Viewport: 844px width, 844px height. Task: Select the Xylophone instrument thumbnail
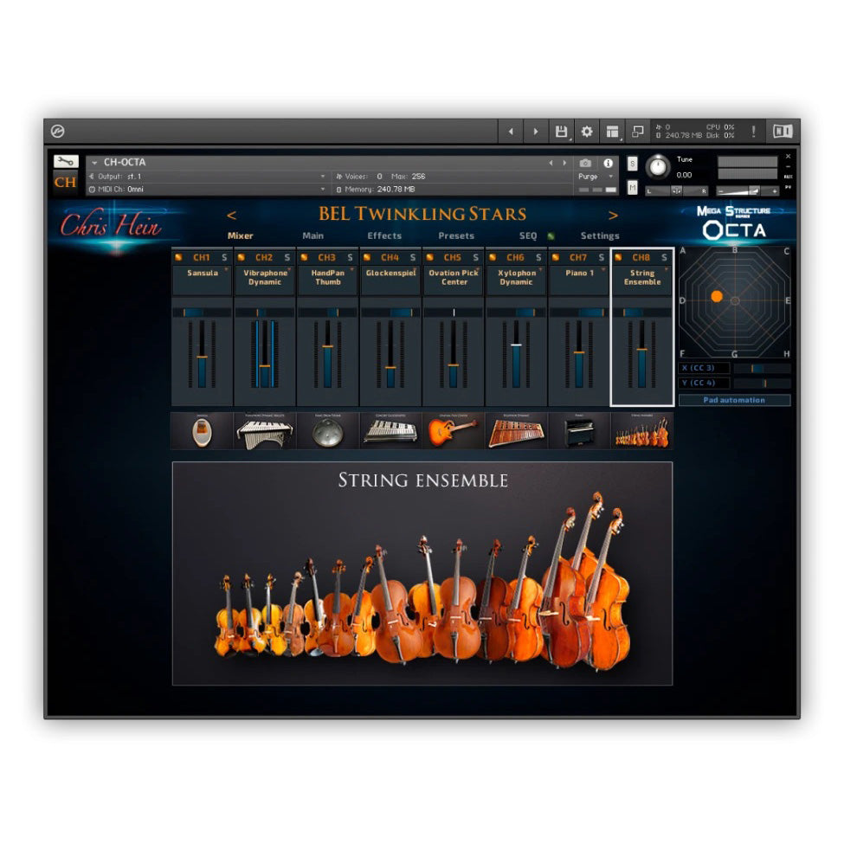point(516,431)
